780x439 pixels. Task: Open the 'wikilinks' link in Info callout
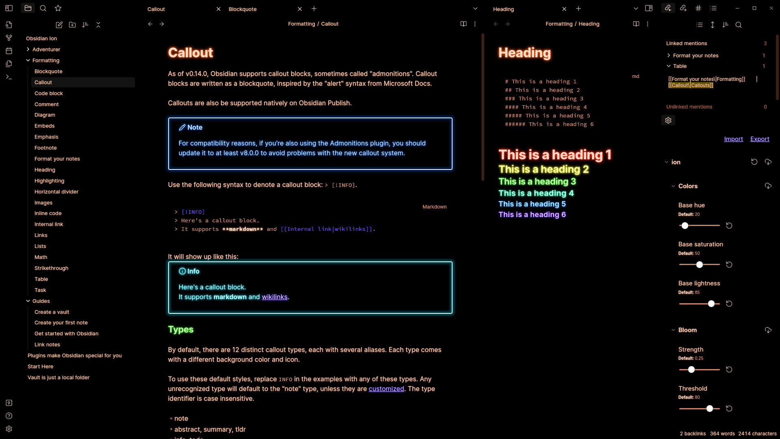tap(275, 297)
